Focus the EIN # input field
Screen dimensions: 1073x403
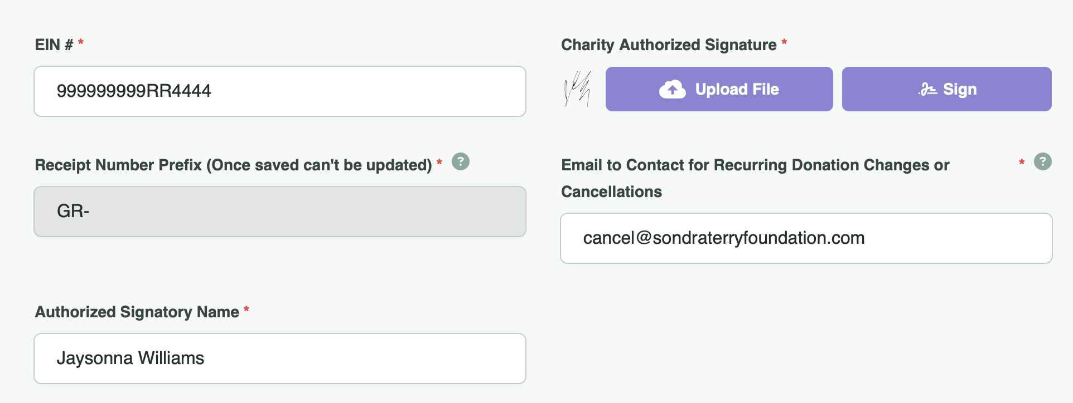[x=280, y=91]
